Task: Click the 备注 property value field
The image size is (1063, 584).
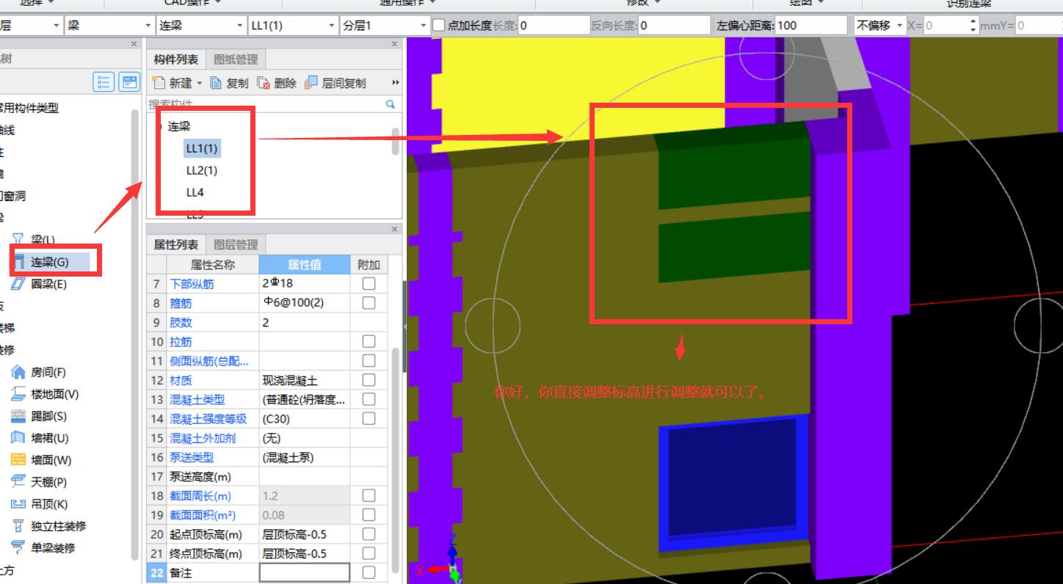Action: [x=305, y=573]
